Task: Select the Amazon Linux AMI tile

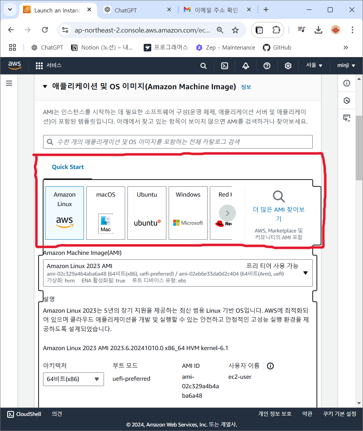Action: (65, 213)
